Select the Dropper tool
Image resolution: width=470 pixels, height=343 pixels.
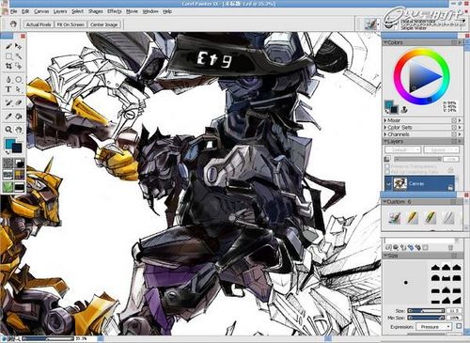coord(8,117)
